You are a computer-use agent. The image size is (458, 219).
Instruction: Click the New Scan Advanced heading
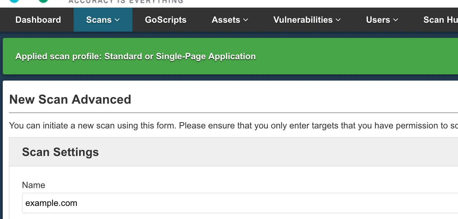click(70, 100)
